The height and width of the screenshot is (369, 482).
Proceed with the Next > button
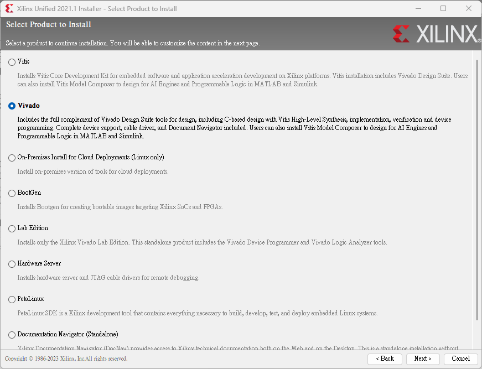tap(423, 358)
